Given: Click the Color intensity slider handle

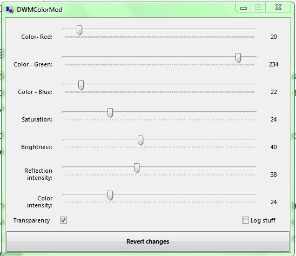Looking at the screenshot, I should pos(110,196).
